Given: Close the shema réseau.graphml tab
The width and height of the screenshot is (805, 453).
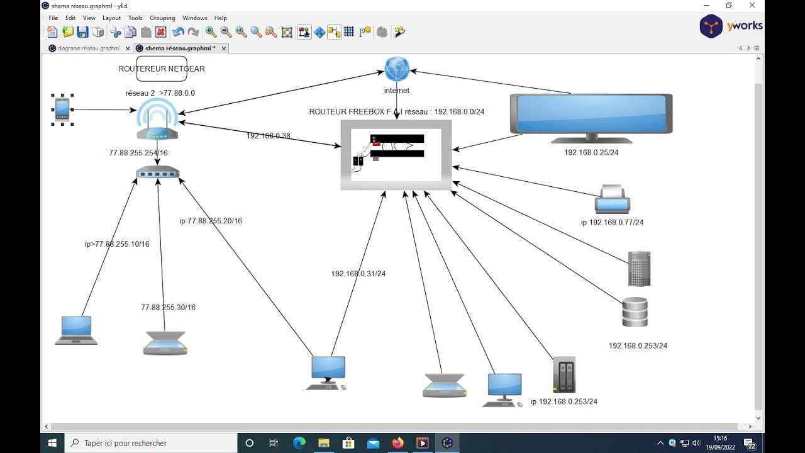Looking at the screenshot, I should pyautogui.click(x=223, y=48).
